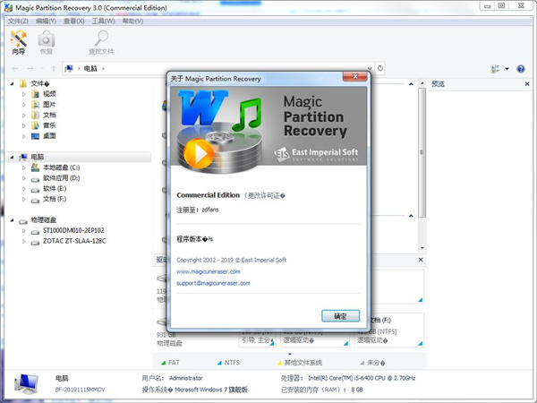The image size is (537, 403).
Task: Open the help question mark icon
Action: pos(521,69)
